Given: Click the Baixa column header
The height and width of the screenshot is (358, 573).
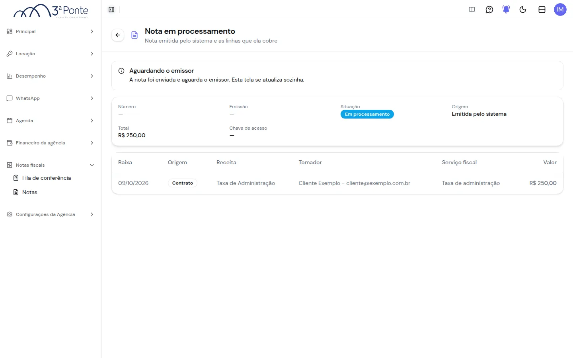Looking at the screenshot, I should [x=125, y=162].
